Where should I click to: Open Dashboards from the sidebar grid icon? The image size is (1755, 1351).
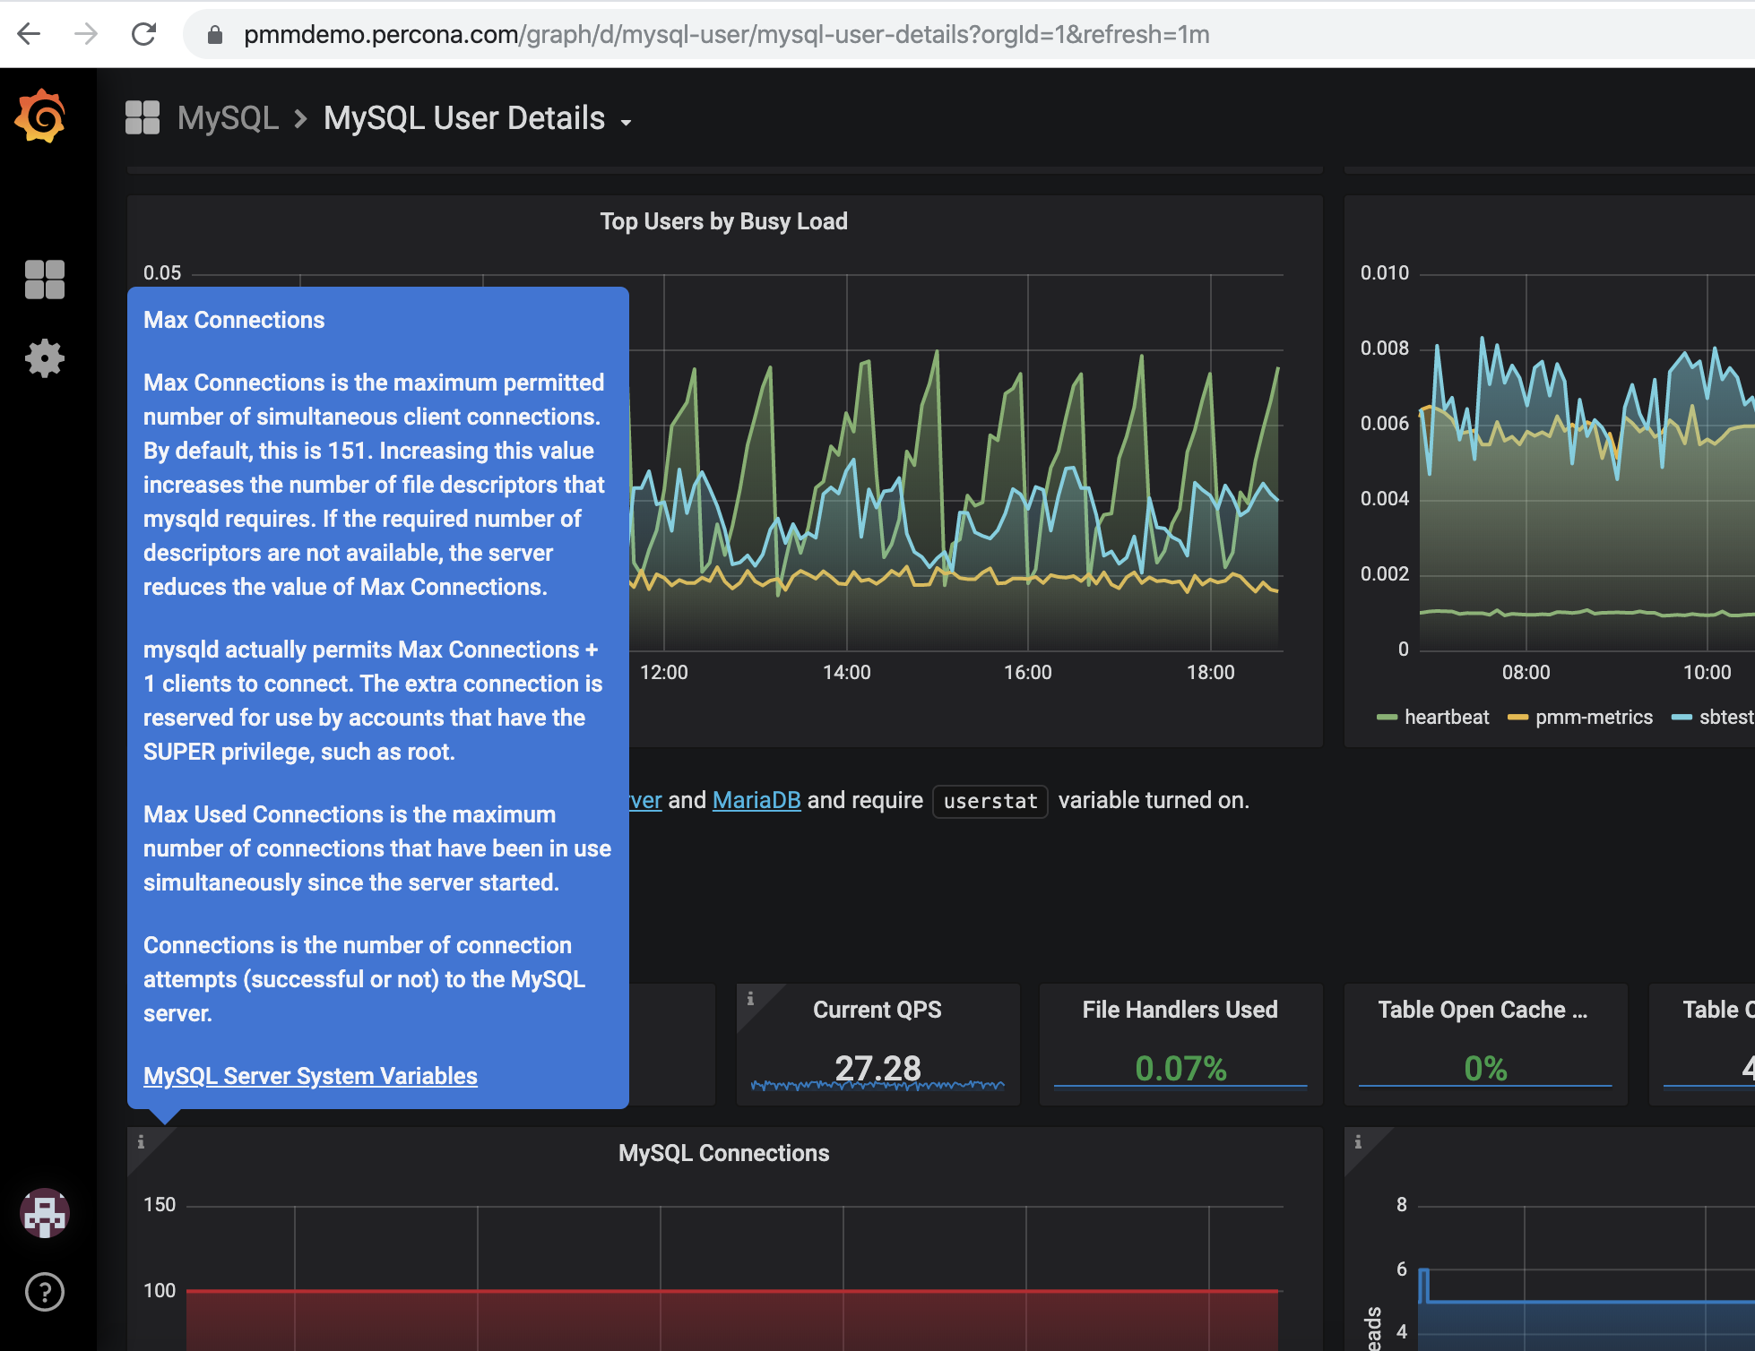point(45,280)
